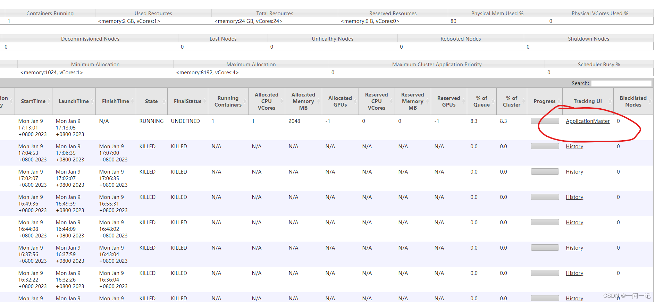Select the UNDEFINED final status cell
656x302 pixels.
[x=185, y=121]
